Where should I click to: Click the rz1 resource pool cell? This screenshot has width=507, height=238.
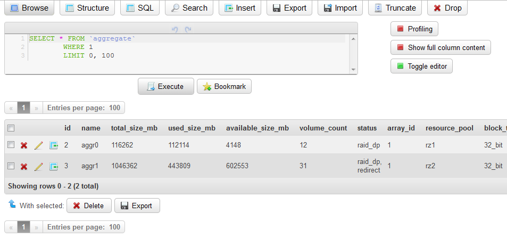(430, 145)
